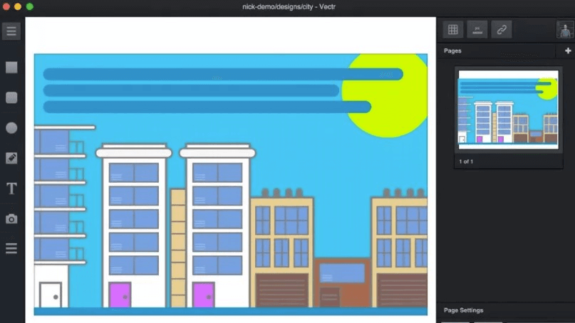Select the Rectangle tool
Image resolution: width=575 pixels, height=323 pixels.
tap(11, 68)
